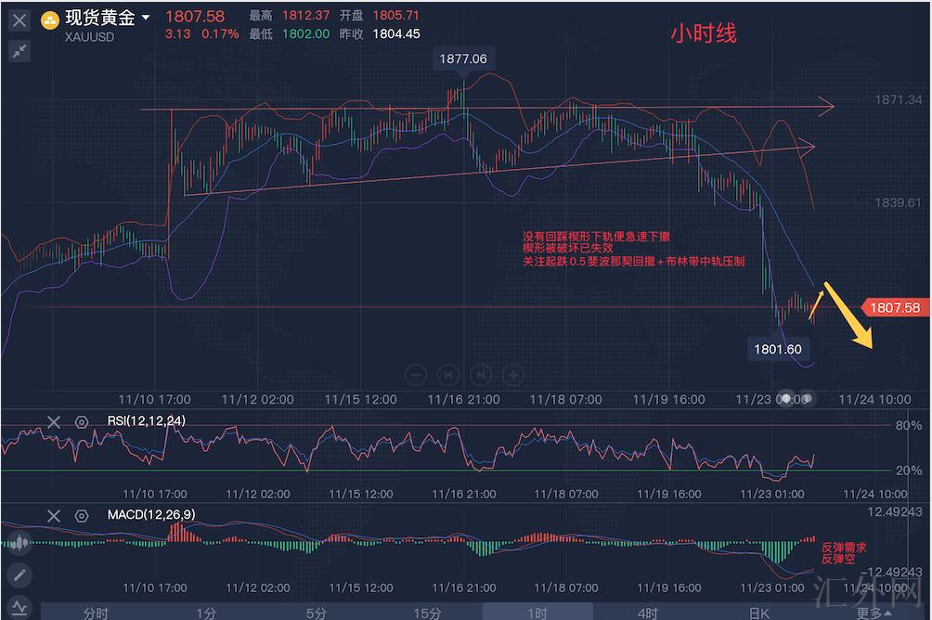Viewport: 932px width, 620px height.
Task: Select the candlestick chart type icon
Action: 19,543
